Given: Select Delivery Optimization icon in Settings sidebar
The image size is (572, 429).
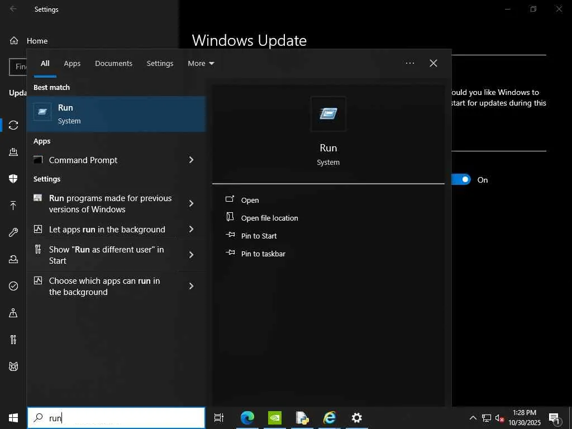Looking at the screenshot, I should pos(13,152).
